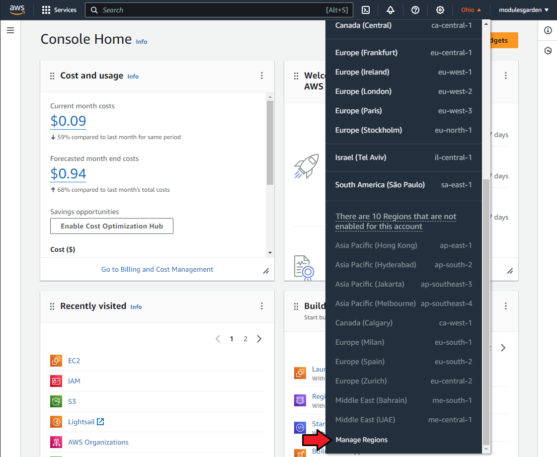Open Lightsail external link
Image resolution: width=557 pixels, height=457 pixels.
86,422
